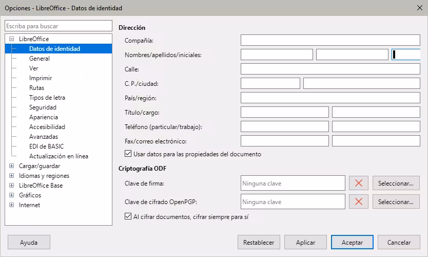Viewport: 428px width, 257px height.
Task: Open the EDI de BASIC page
Action: click(x=46, y=146)
